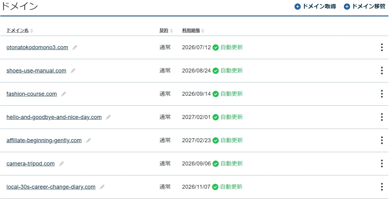Viewport: 390px width, 203px height.
Task: Click pencil icon next to affiliate-beginning-gently.com
Action: point(88,140)
